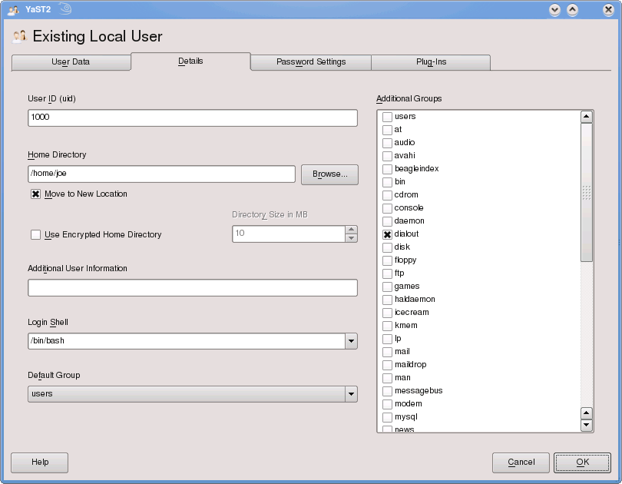Click the YaST2 users icon in title bar
Image resolution: width=622 pixels, height=484 pixels.
click(x=13, y=9)
